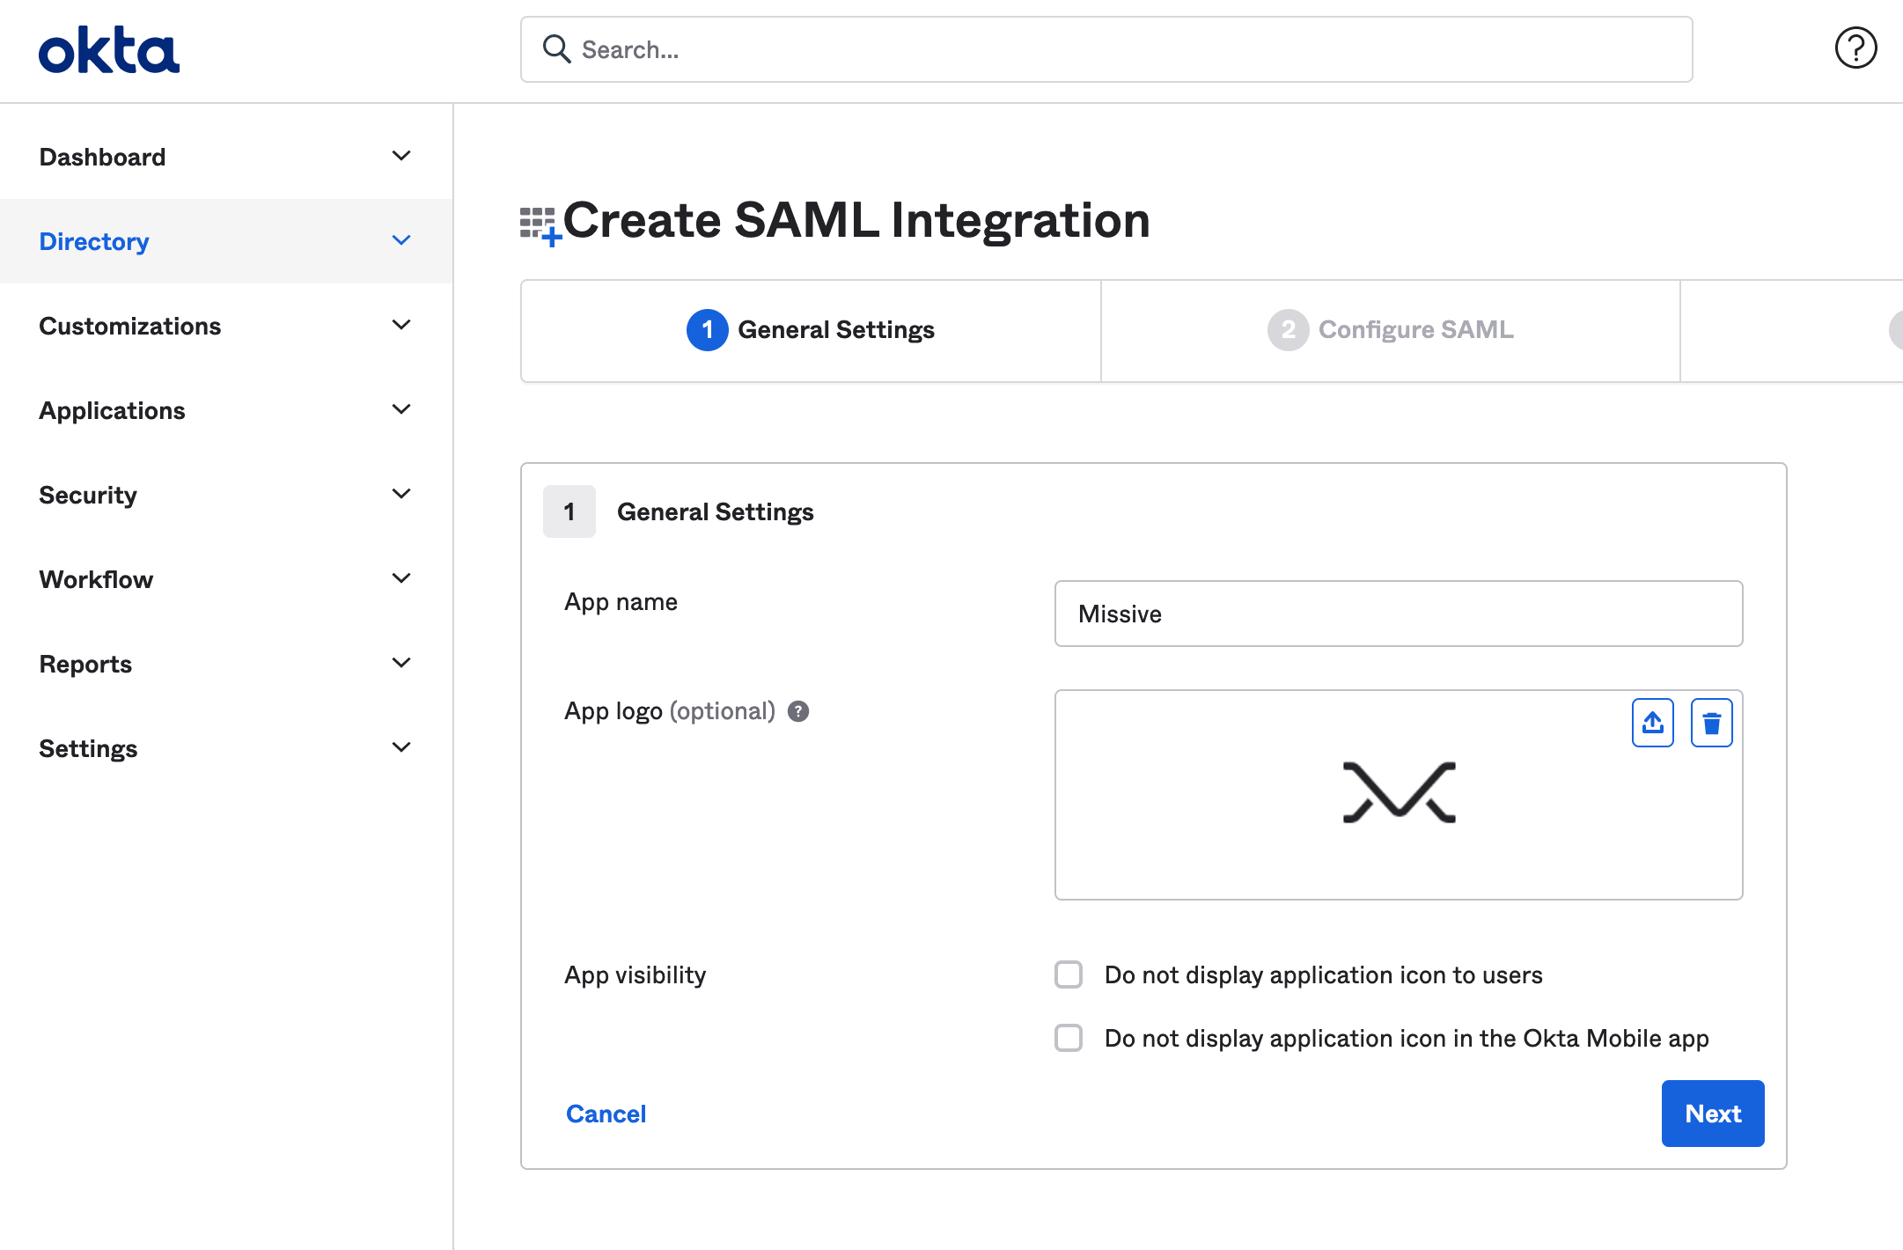
Task: Expand the Dashboard menu chevron
Action: [x=401, y=156]
